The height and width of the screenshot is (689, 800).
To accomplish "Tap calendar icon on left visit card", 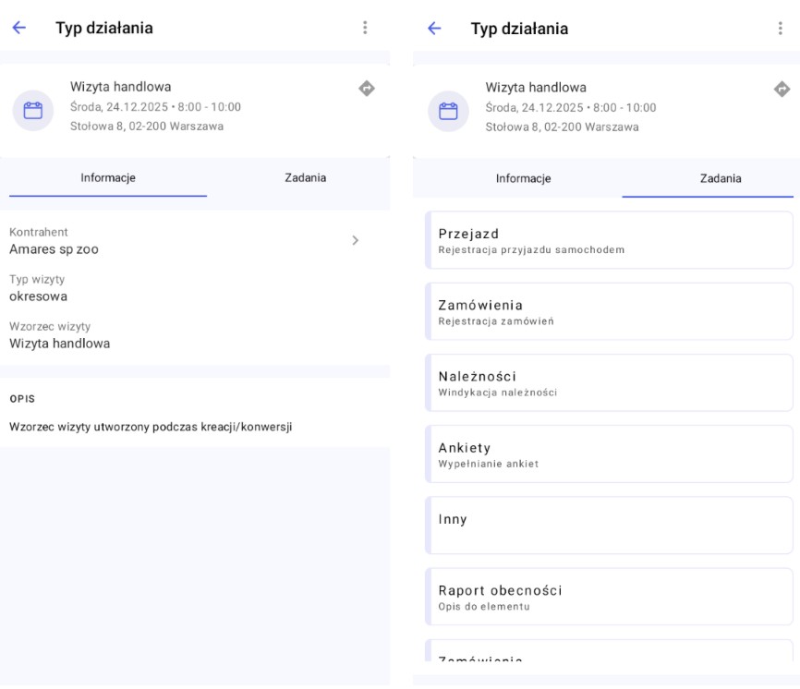I will click(x=32, y=110).
